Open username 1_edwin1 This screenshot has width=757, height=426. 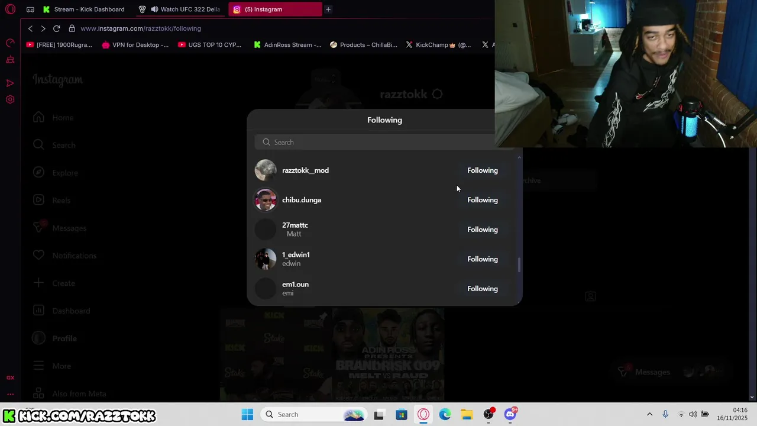pyautogui.click(x=296, y=255)
